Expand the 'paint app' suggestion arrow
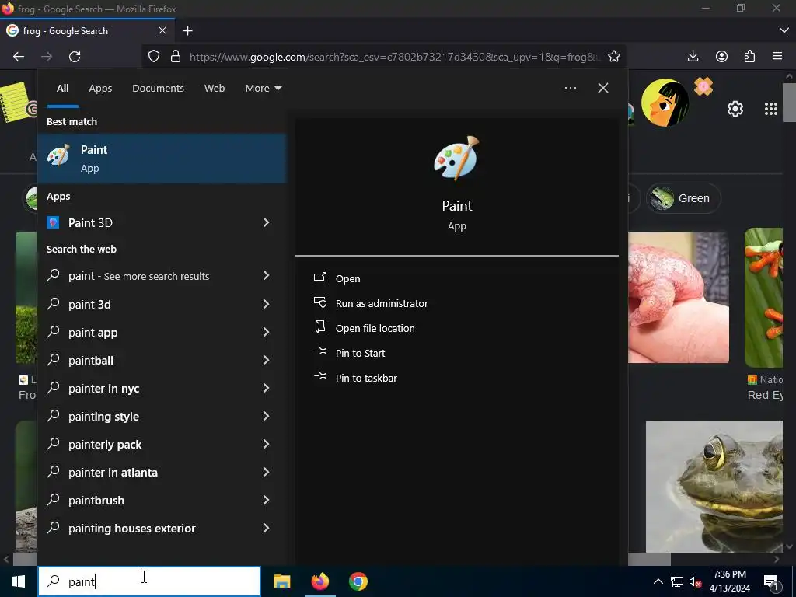Image resolution: width=796 pixels, height=597 pixels. [266, 332]
